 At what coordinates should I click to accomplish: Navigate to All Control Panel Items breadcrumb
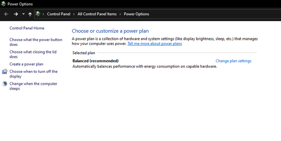(97, 14)
